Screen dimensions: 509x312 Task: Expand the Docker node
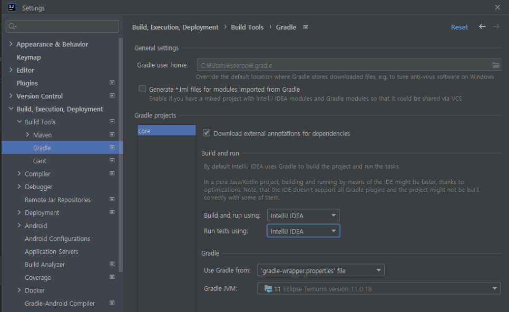click(x=19, y=290)
